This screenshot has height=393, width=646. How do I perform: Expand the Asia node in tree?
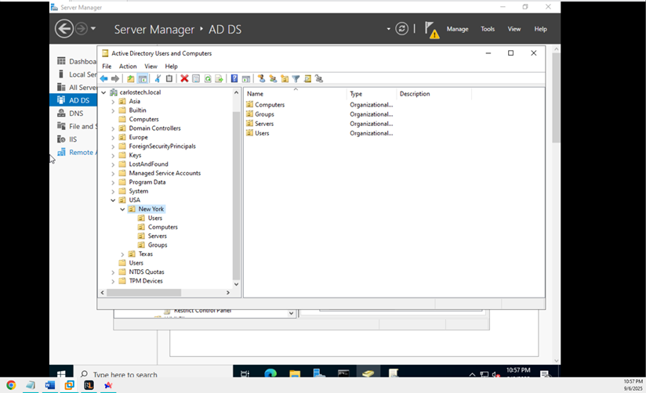point(113,101)
